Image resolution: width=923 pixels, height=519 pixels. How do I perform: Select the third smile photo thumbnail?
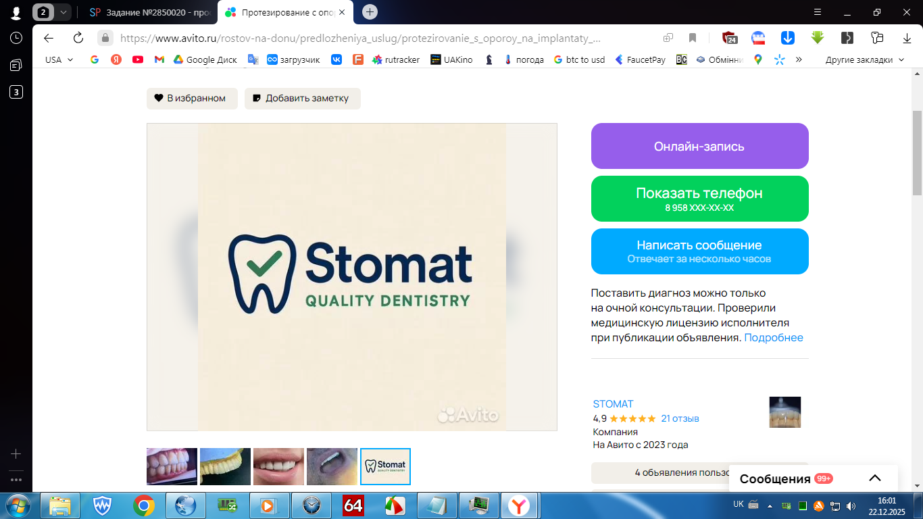[x=278, y=466]
